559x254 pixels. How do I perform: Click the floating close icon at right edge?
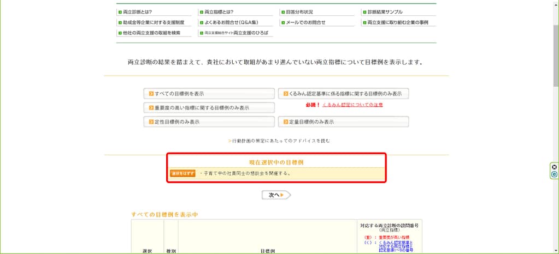554,167
